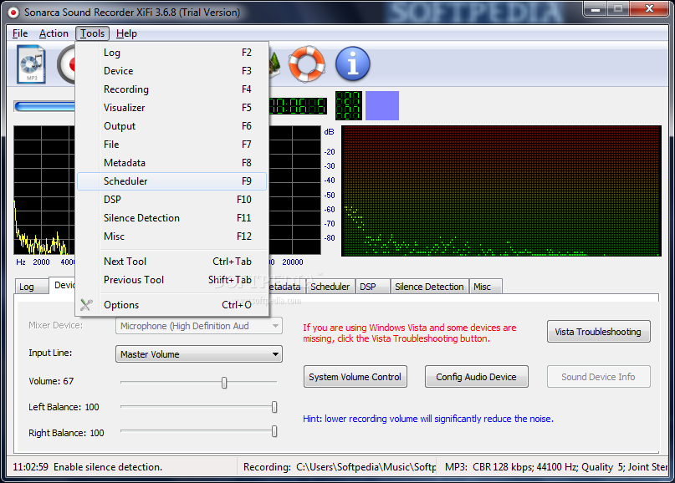675x483 pixels.
Task: Click the Vista Troubleshooting button
Action: click(x=598, y=332)
